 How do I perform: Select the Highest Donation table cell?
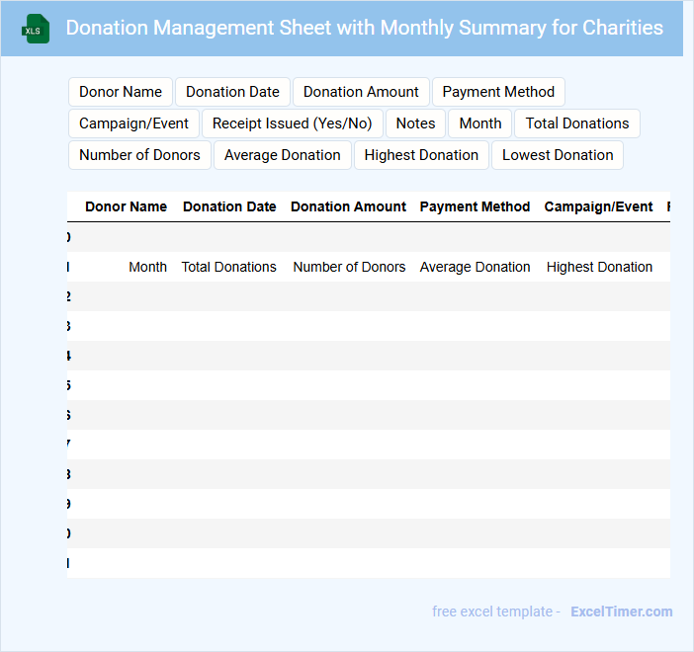click(599, 267)
